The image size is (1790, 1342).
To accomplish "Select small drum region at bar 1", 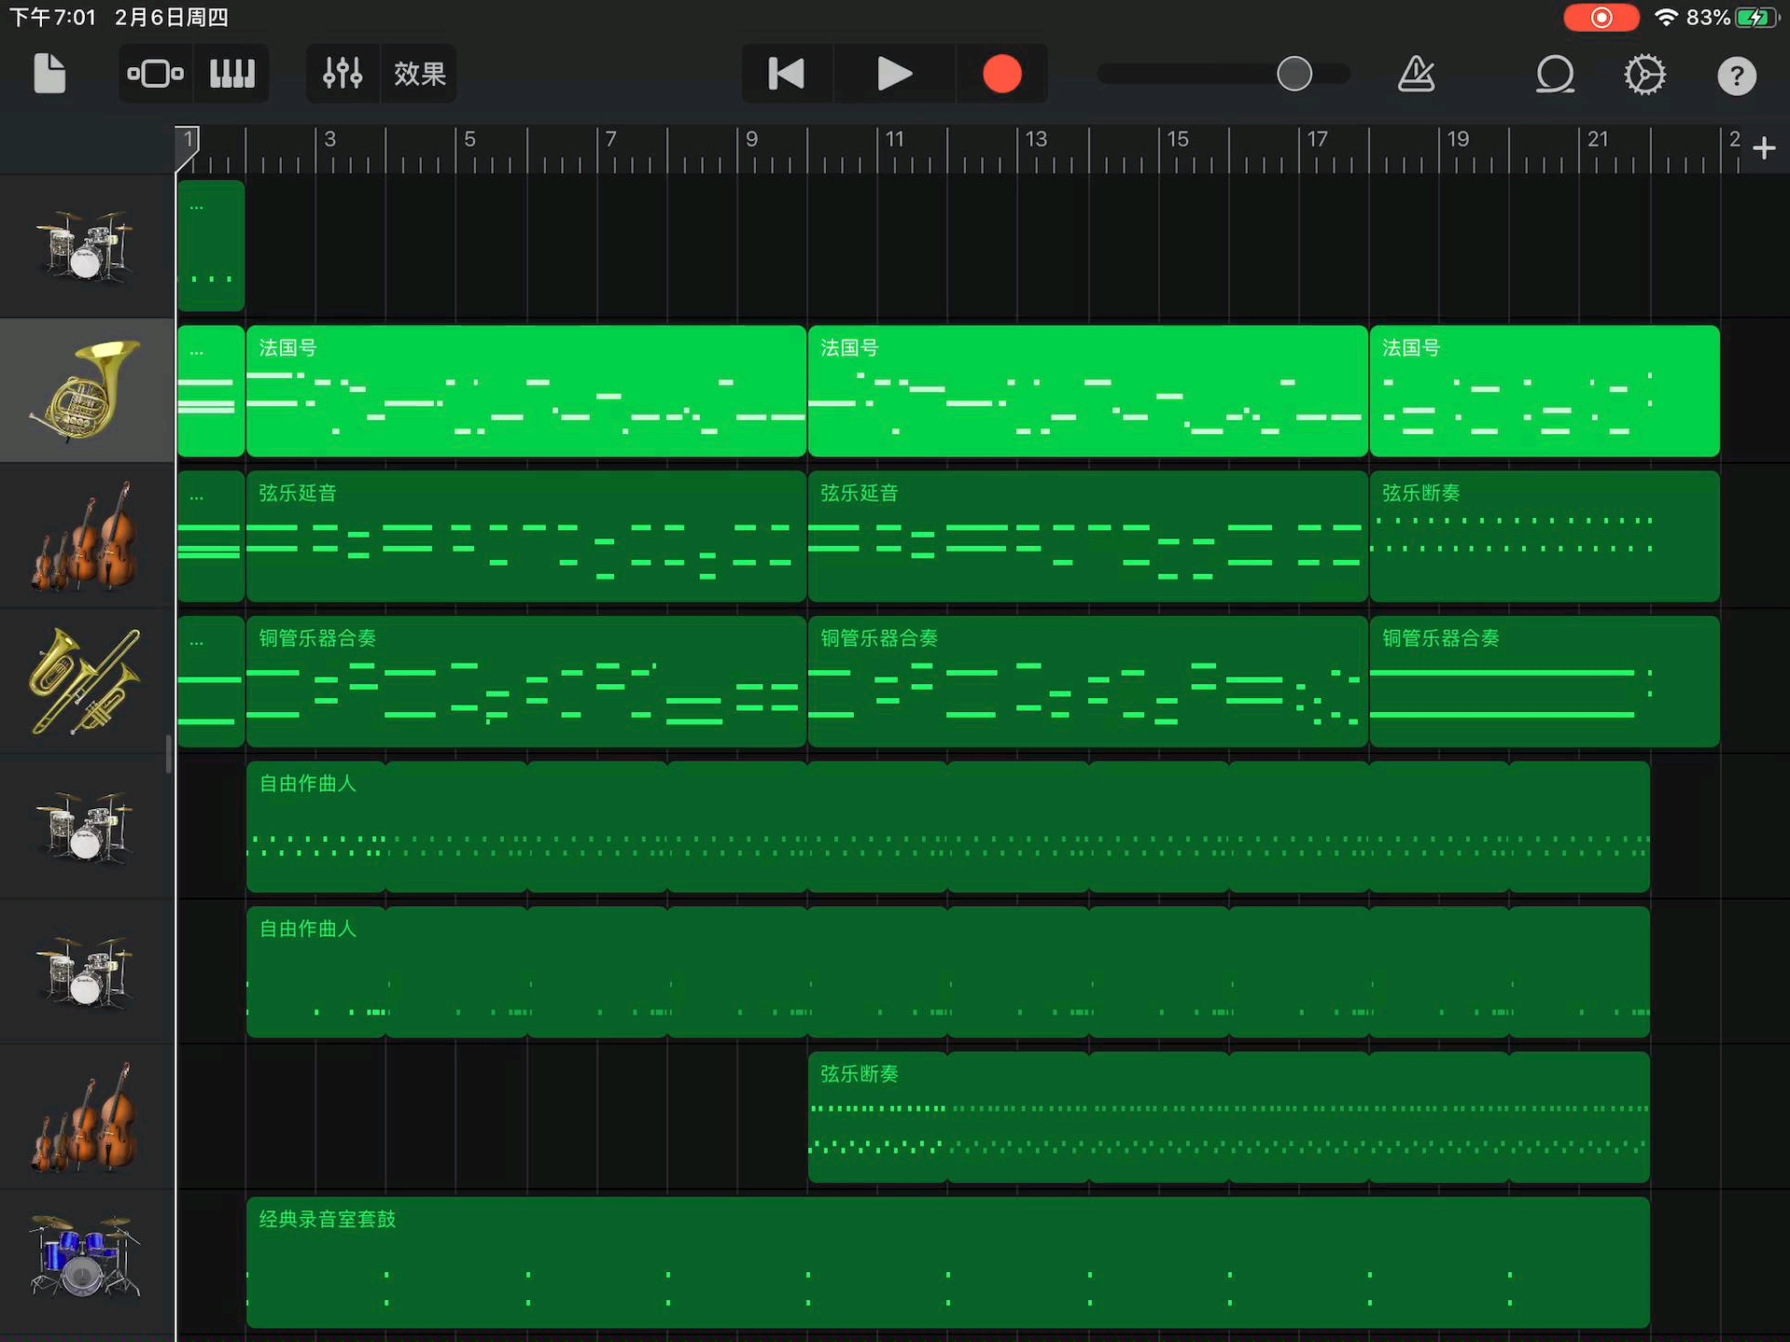I will point(211,245).
